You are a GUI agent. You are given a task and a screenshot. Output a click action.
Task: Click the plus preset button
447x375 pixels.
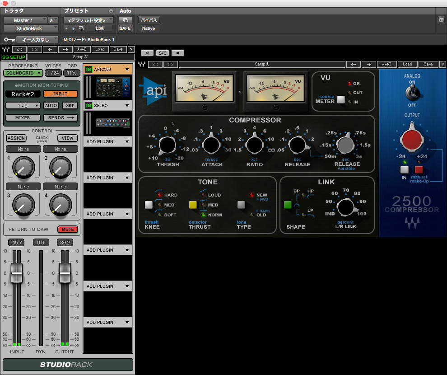(74, 28)
